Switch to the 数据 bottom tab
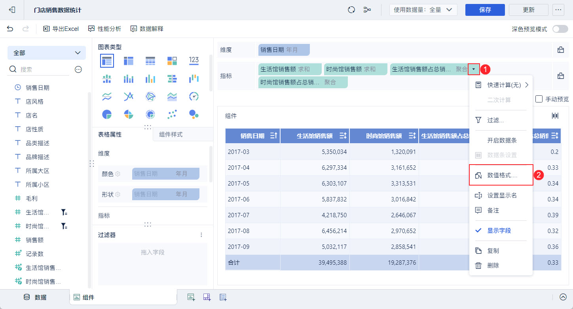This screenshot has width=573, height=309. pyautogui.click(x=35, y=298)
